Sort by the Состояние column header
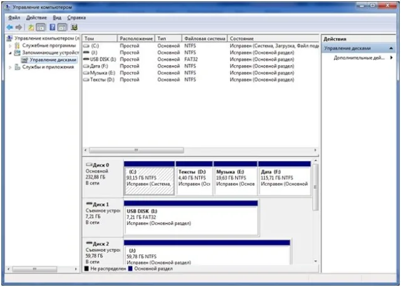Viewport: 401px width, 287px height. 273,39
